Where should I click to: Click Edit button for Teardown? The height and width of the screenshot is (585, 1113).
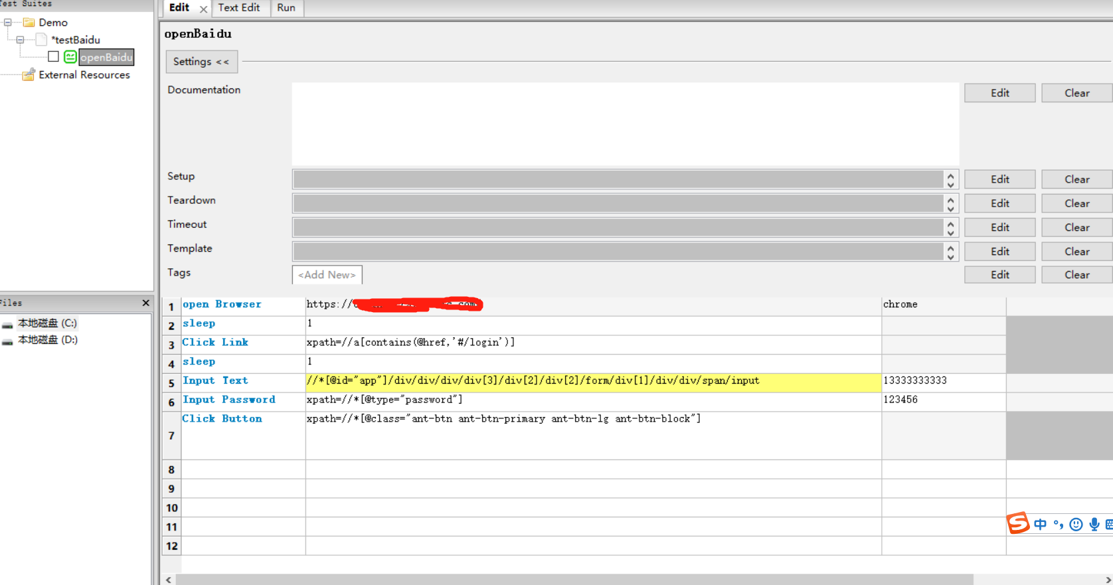[999, 203]
